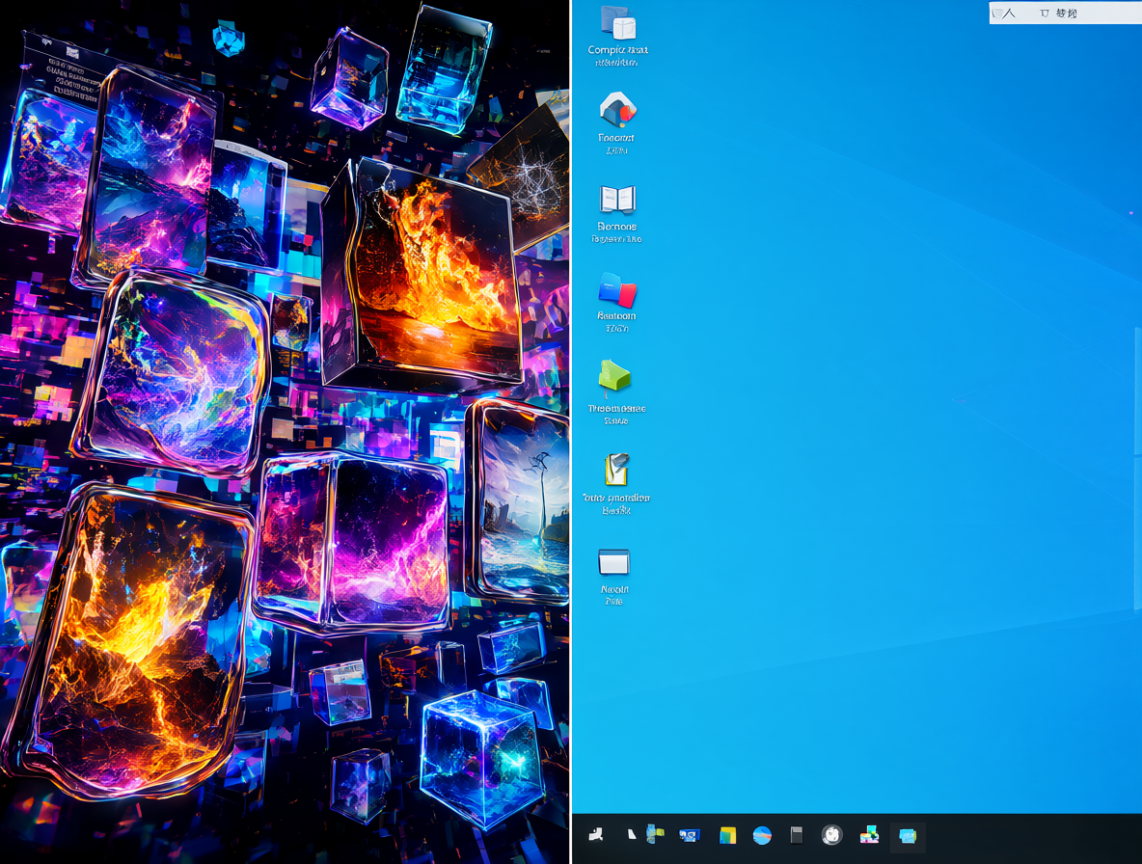Open the blue and yellow puzzle taskbar icon
Screen dimensions: 1142x864
655,834
